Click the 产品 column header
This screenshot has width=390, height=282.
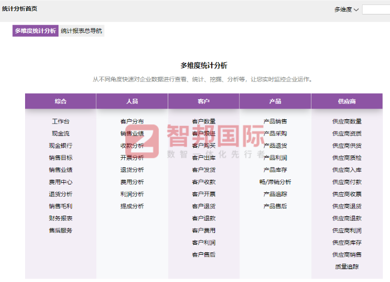point(275,101)
